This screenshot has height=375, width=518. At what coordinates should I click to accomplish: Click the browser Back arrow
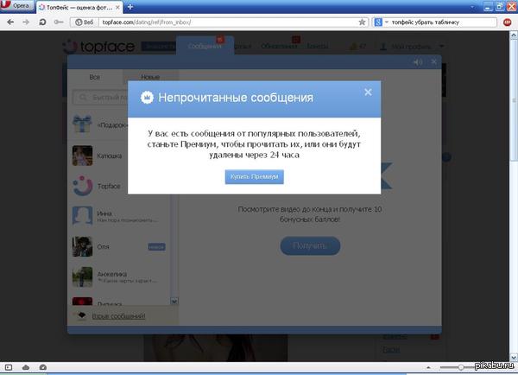point(9,20)
